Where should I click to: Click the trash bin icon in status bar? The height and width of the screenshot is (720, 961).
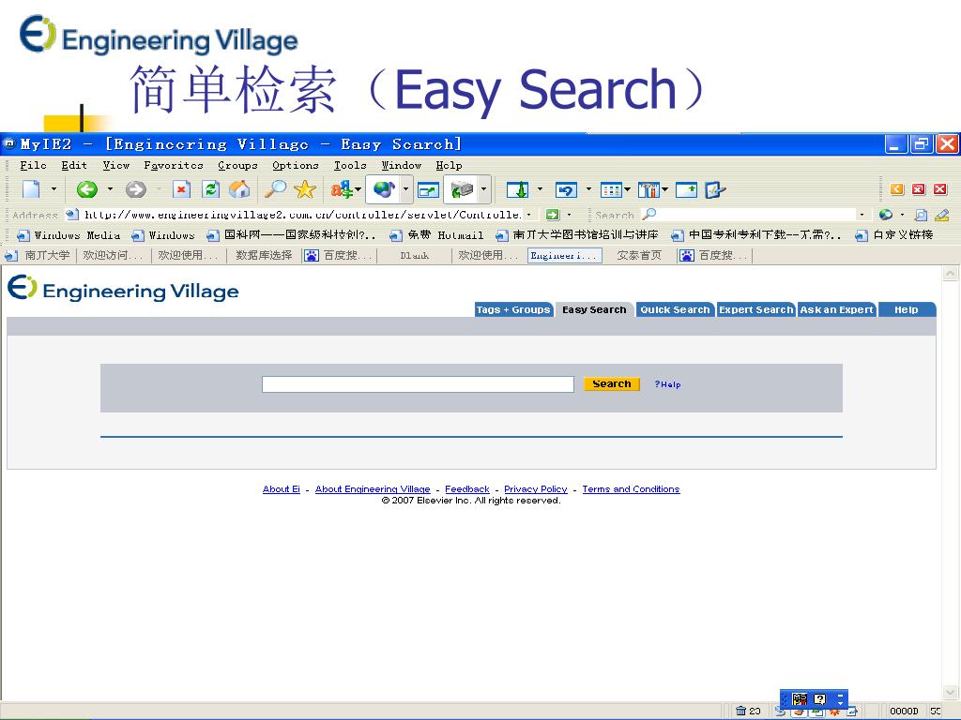[741, 711]
